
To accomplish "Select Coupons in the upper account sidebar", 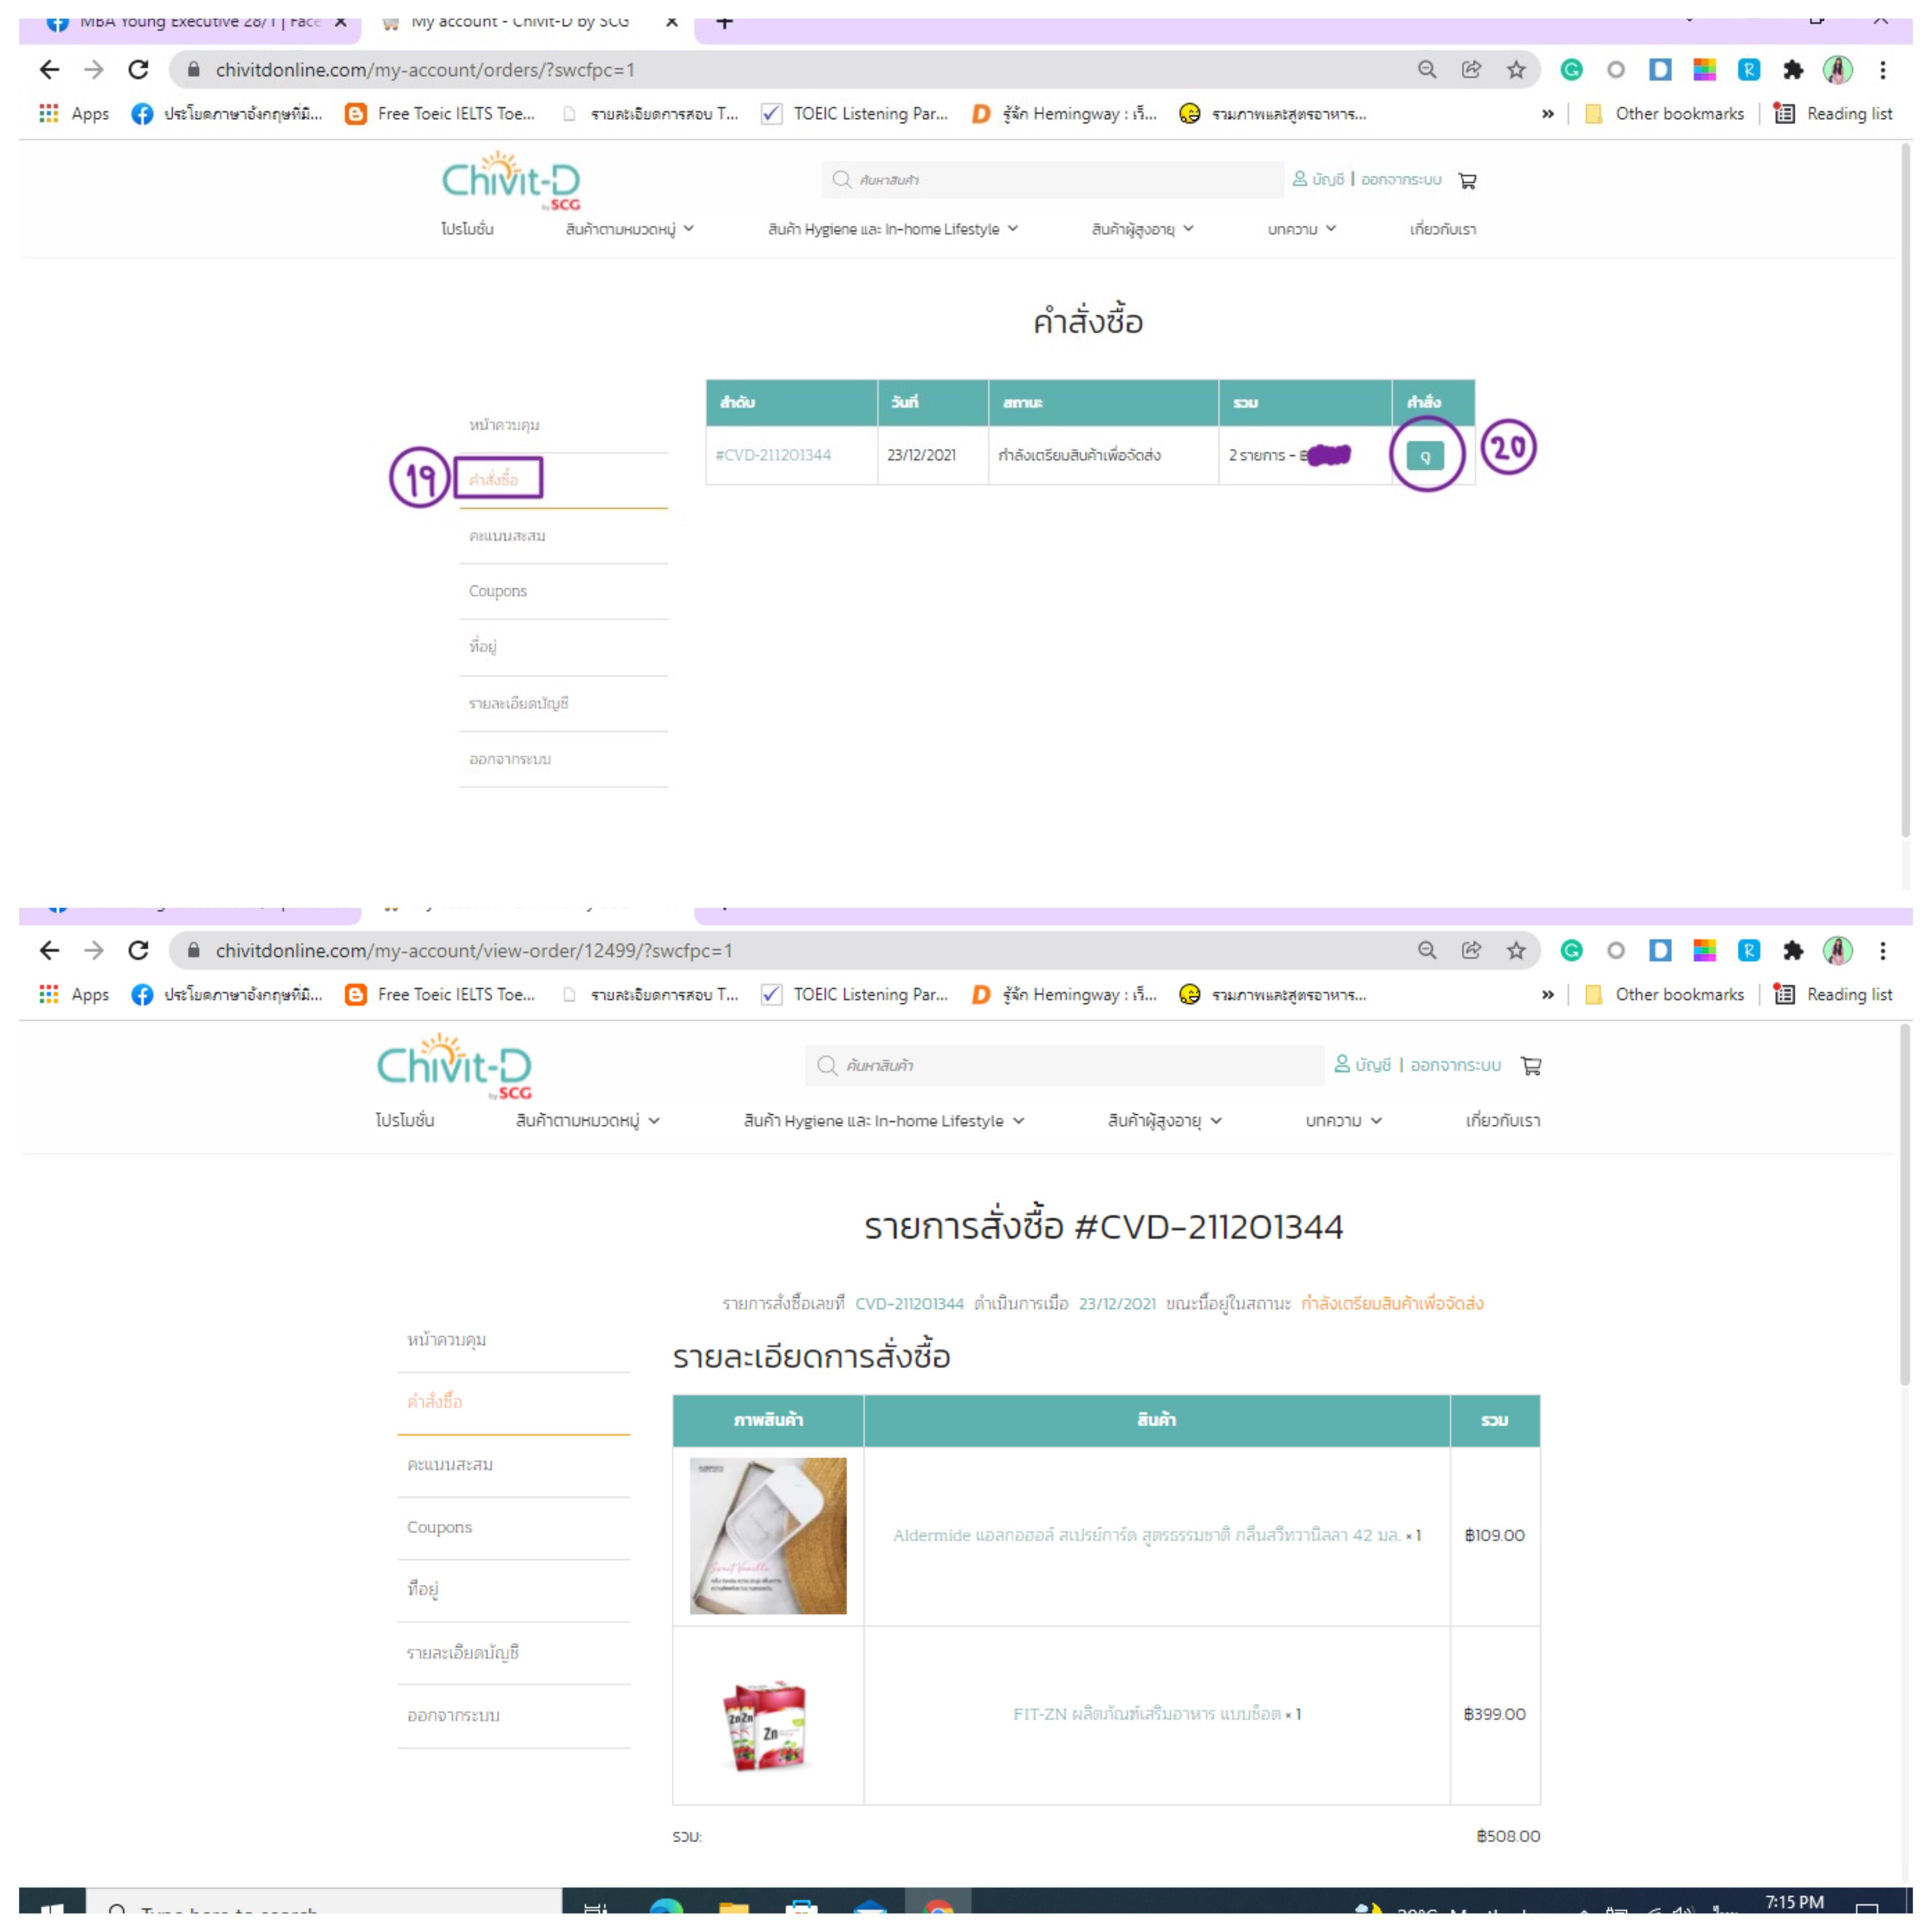I will [498, 591].
